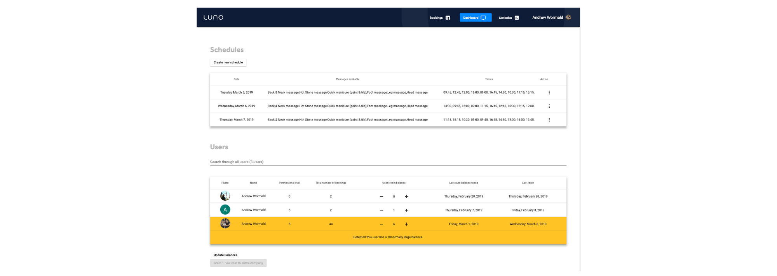Click 'Friday, February 8, 2019' last login
777x276 pixels.
point(528,210)
